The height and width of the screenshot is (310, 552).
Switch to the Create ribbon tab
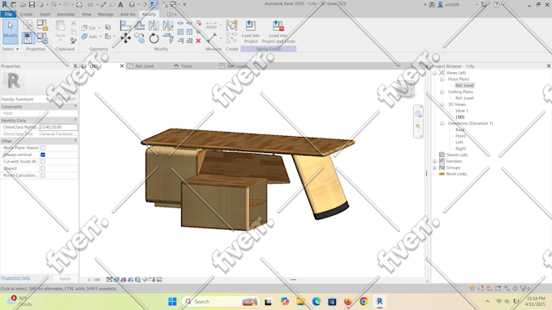pyautogui.click(x=27, y=15)
